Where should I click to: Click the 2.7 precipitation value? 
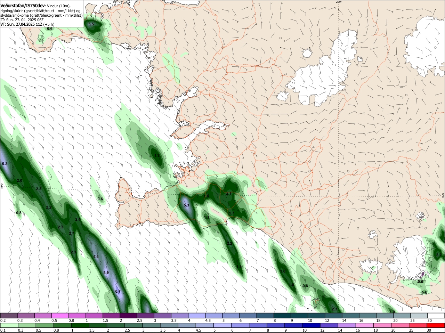(x=72, y=233)
